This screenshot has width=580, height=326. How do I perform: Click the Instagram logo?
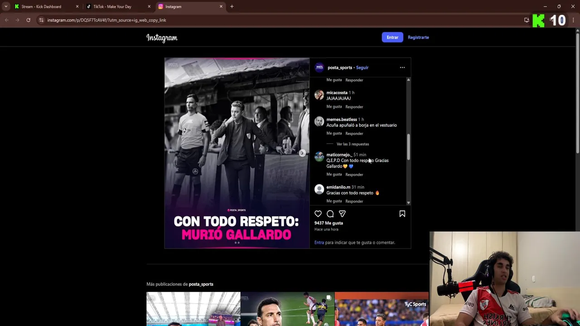(162, 38)
